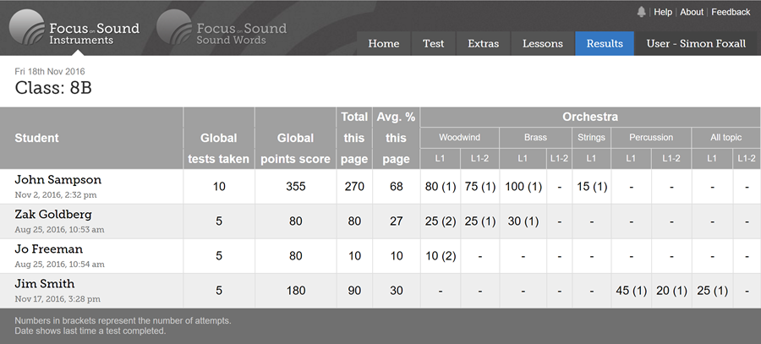The image size is (761, 344).
Task: Click the Woodwind L1-2 level subheader
Action: [479, 158]
